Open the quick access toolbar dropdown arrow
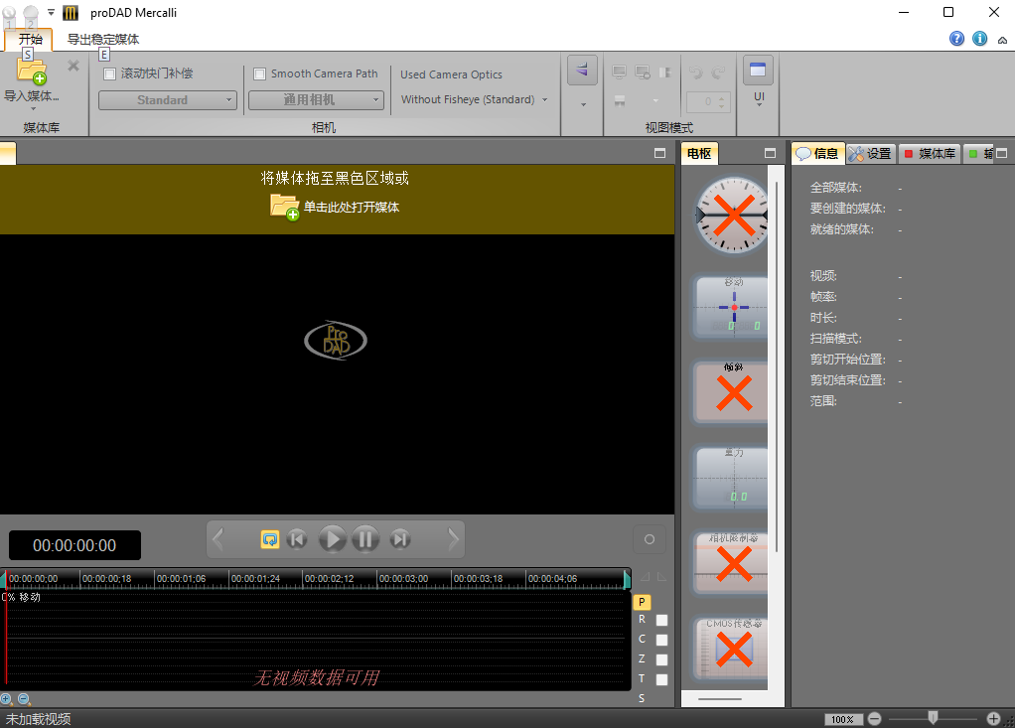The image size is (1015, 728). tap(51, 12)
